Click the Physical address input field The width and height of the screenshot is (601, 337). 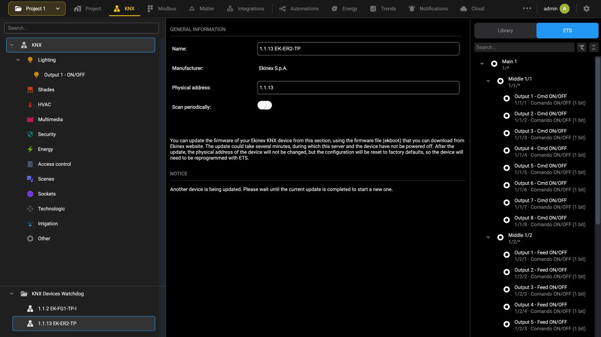point(358,88)
